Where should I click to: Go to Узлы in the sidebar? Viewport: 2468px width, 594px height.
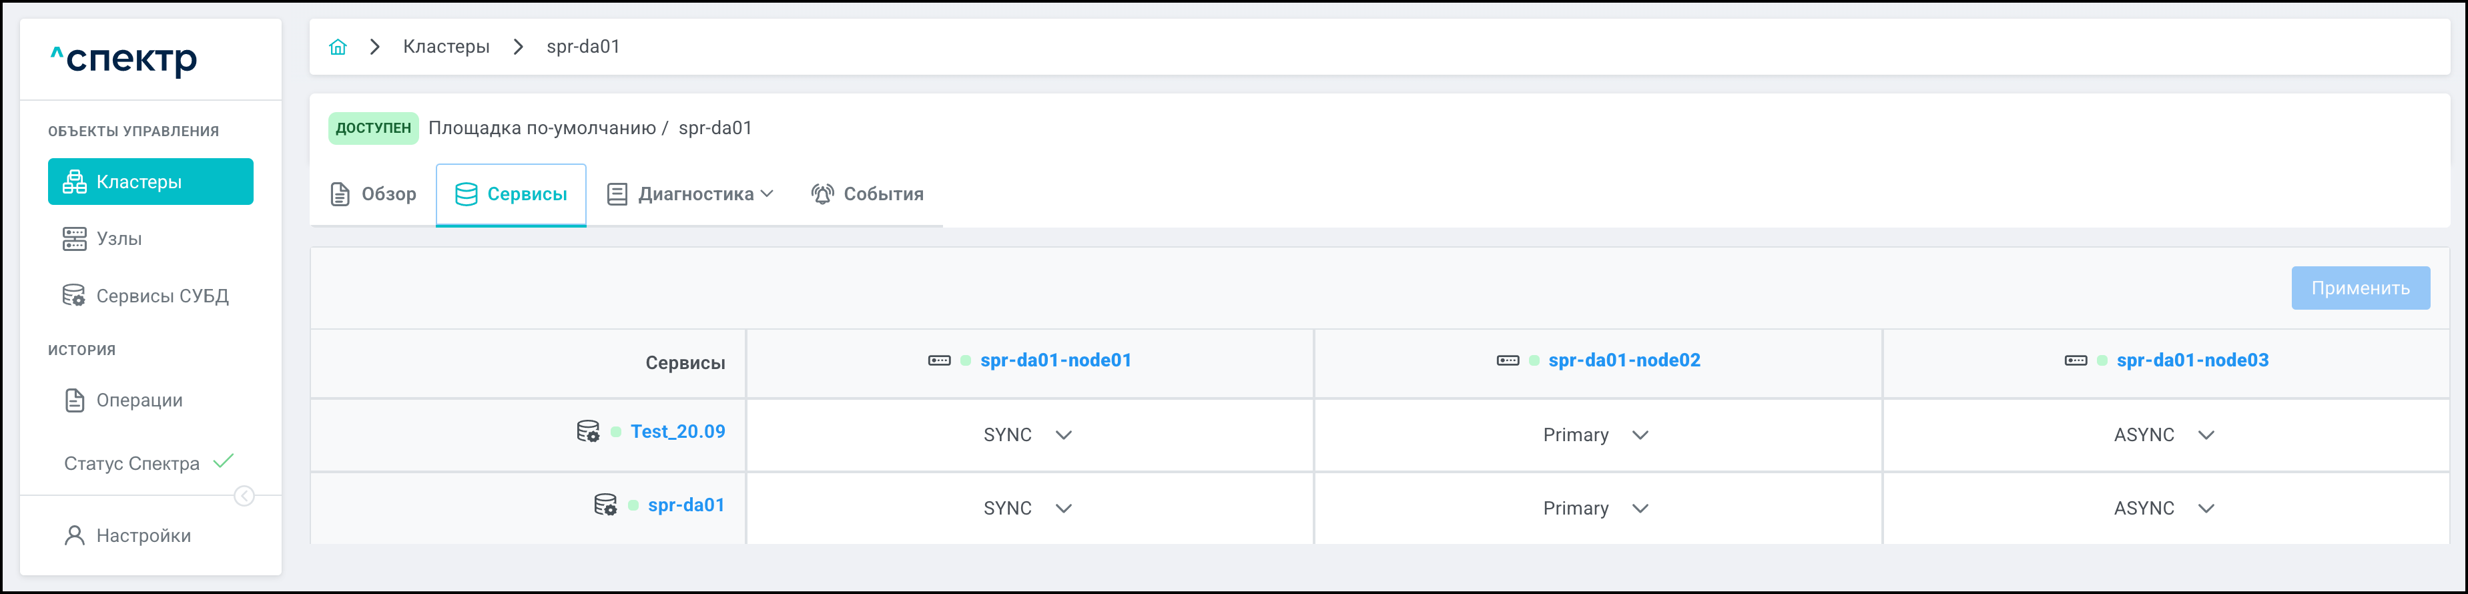tap(119, 238)
